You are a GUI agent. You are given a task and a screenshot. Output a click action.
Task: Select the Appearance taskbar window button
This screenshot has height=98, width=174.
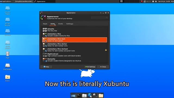(45, 1)
